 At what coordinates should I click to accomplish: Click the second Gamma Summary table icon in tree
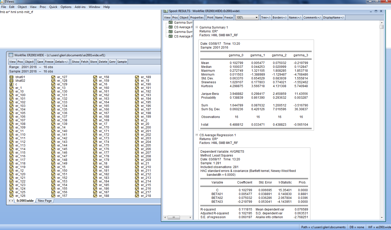(x=170, y=32)
